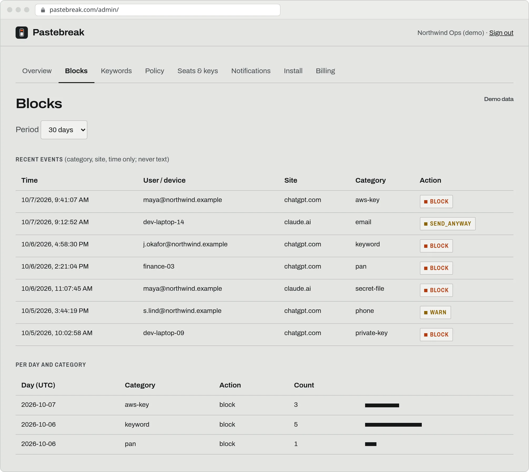Click the Northwind Ops (demo) account text
The width and height of the screenshot is (529, 472).
tap(451, 33)
